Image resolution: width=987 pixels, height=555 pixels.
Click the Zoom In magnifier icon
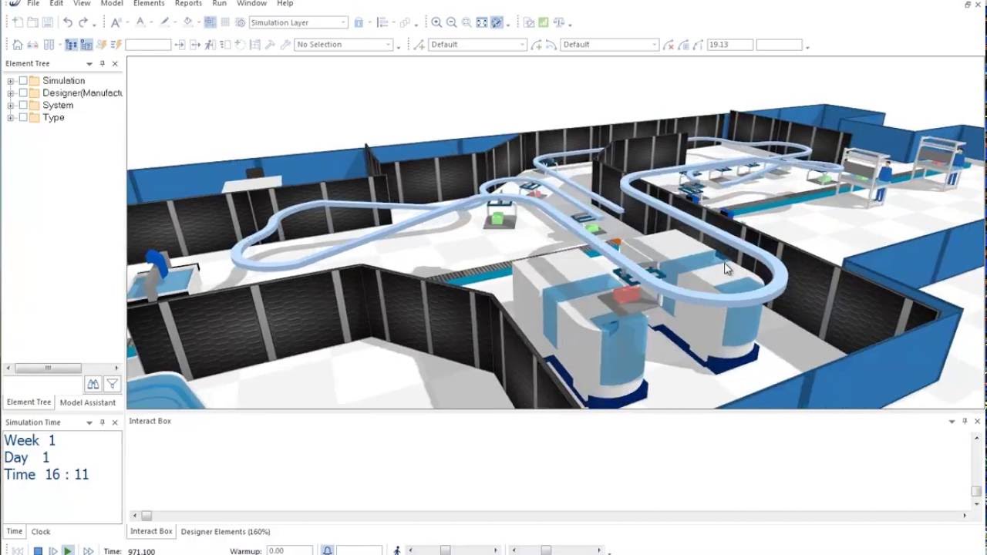(x=436, y=22)
